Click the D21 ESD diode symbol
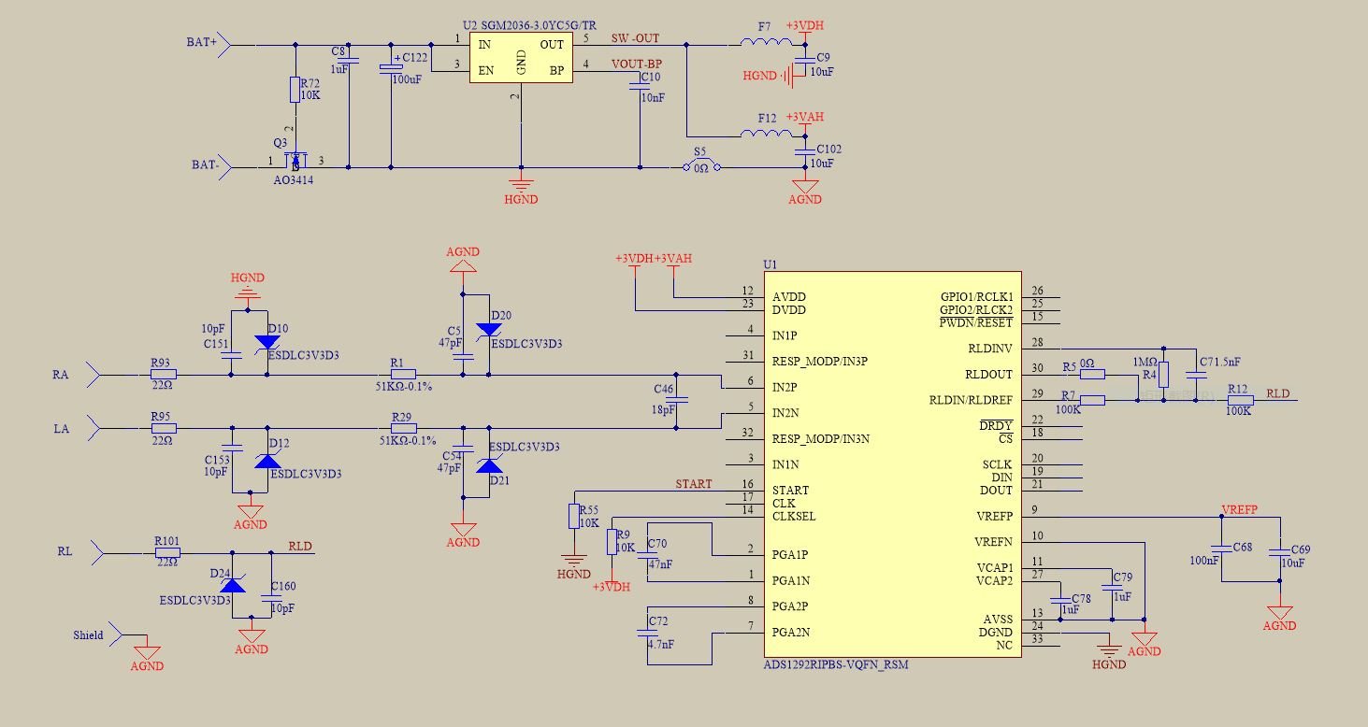The width and height of the screenshot is (1368, 727). click(489, 464)
